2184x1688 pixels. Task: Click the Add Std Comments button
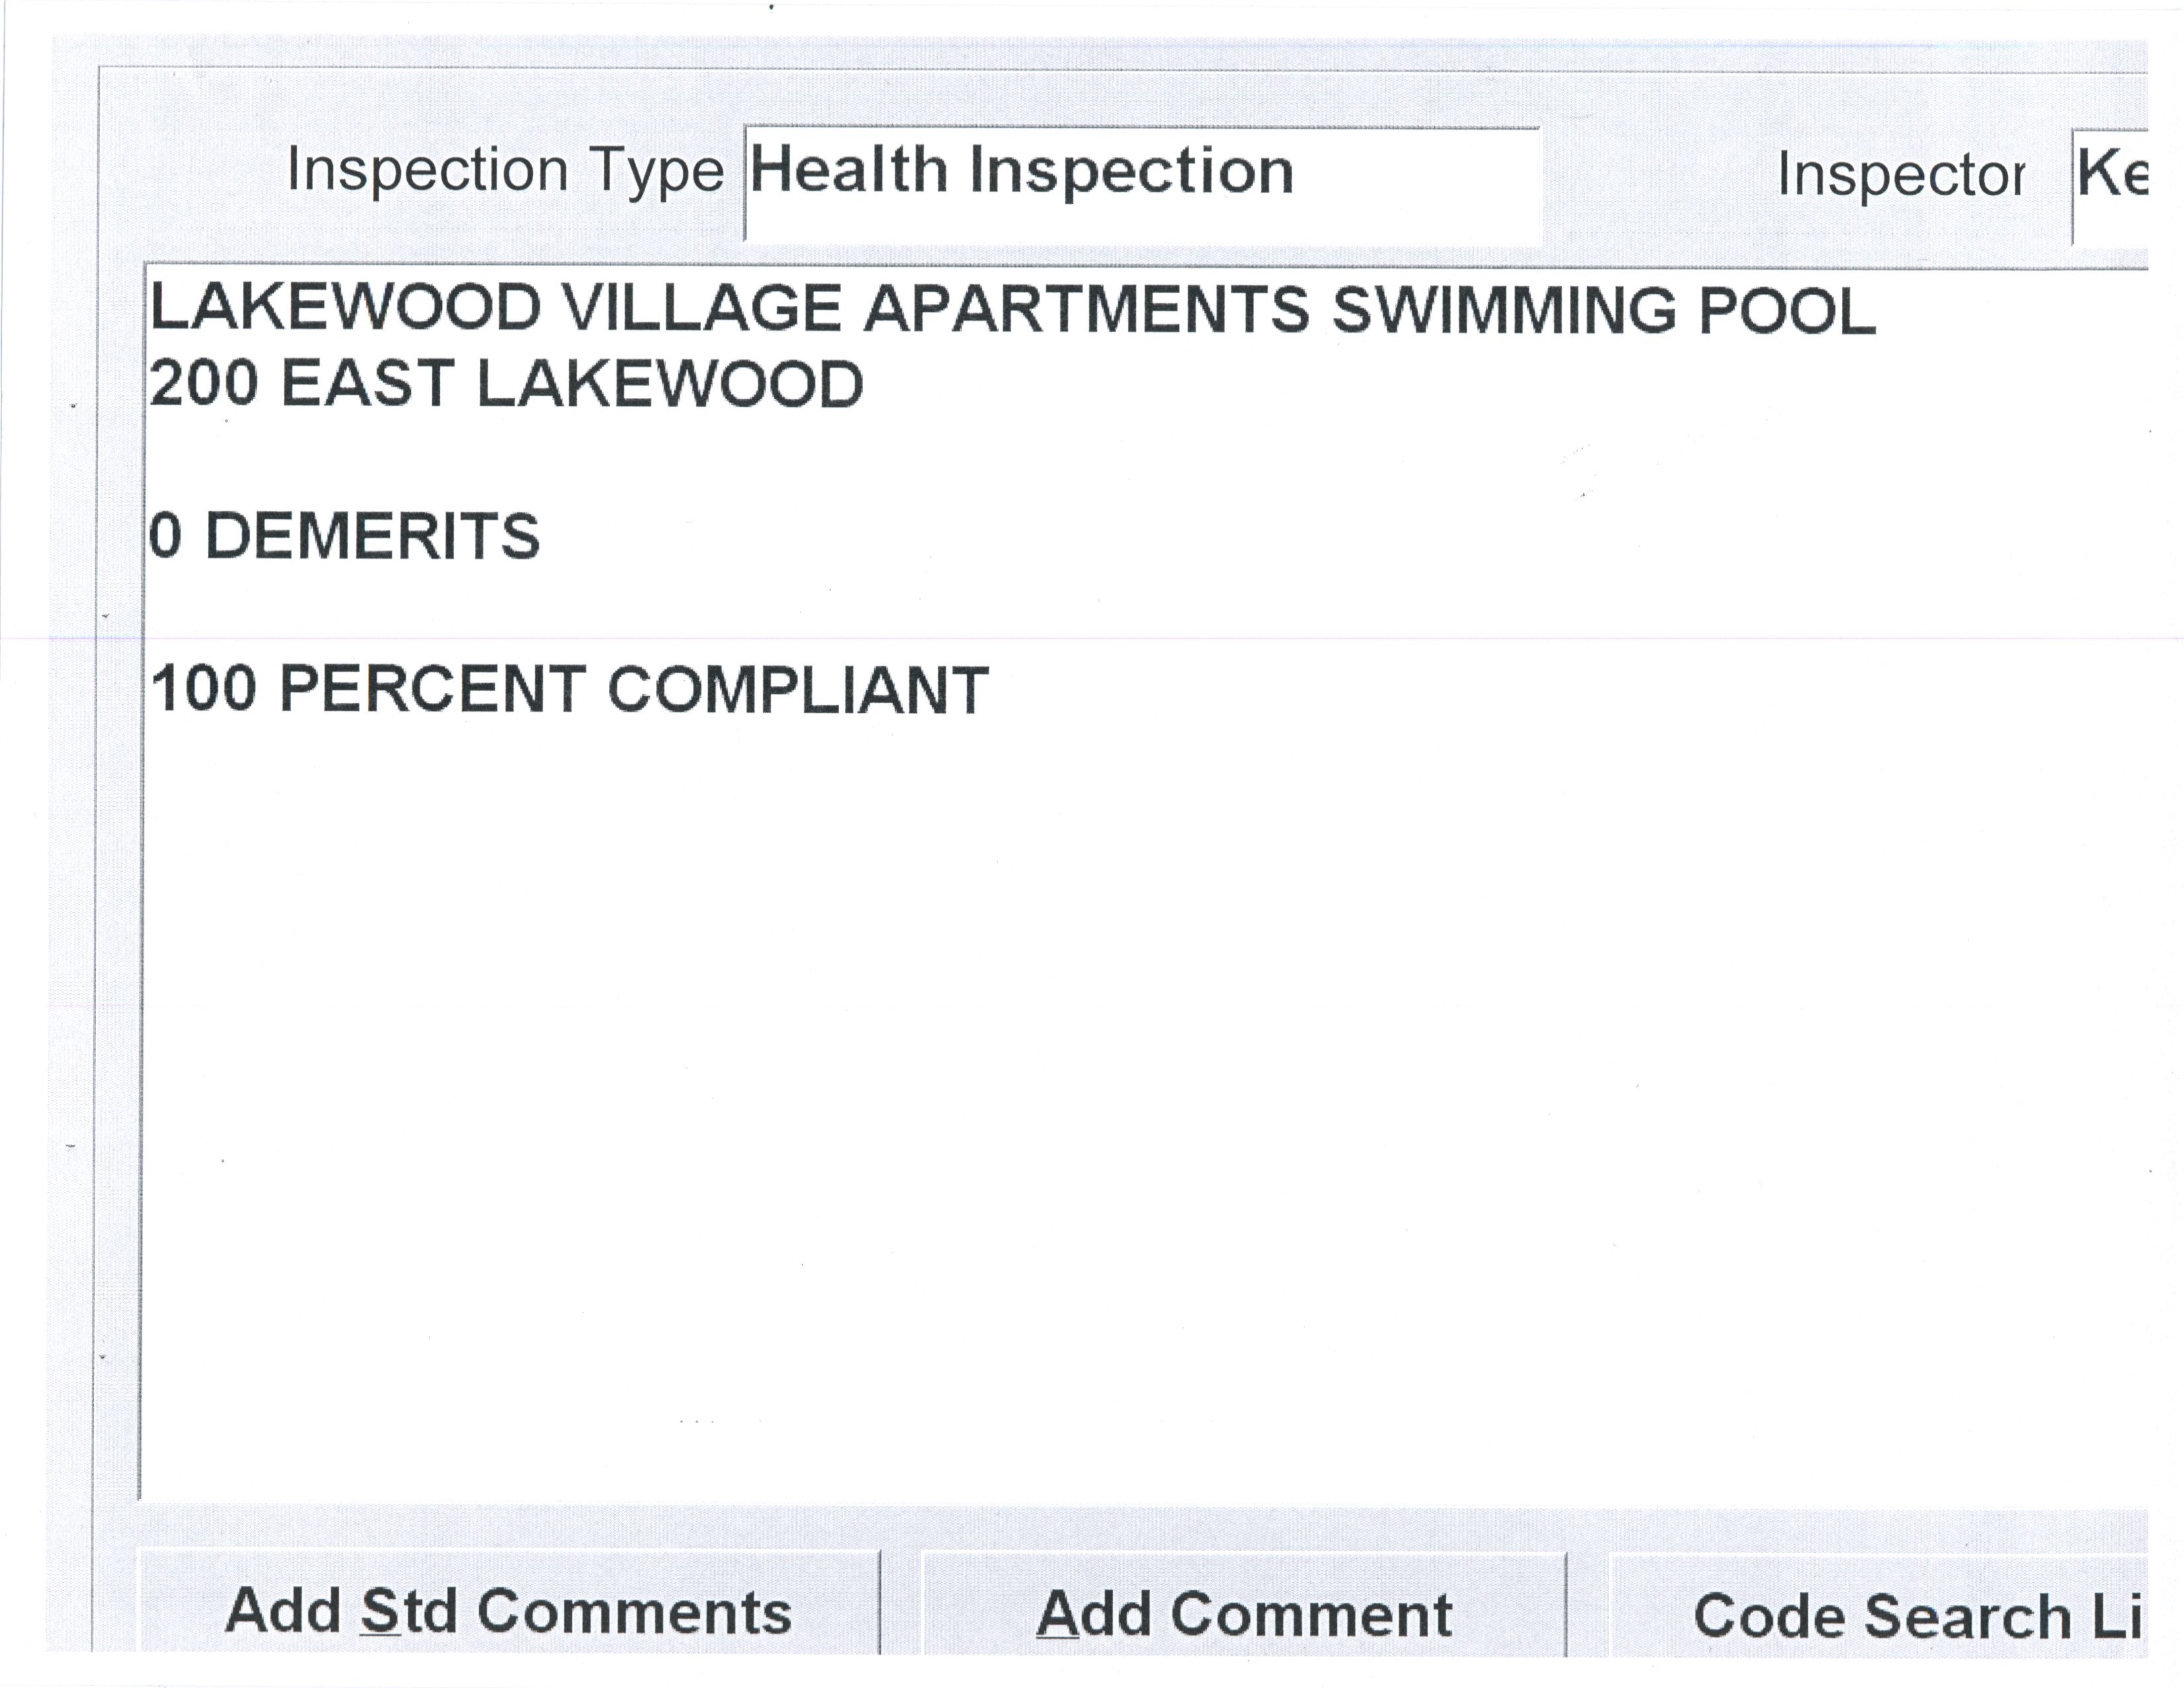click(508, 1612)
